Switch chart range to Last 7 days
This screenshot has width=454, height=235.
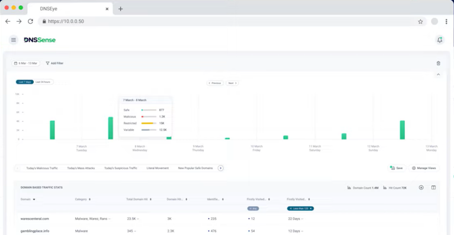pyautogui.click(x=25, y=82)
